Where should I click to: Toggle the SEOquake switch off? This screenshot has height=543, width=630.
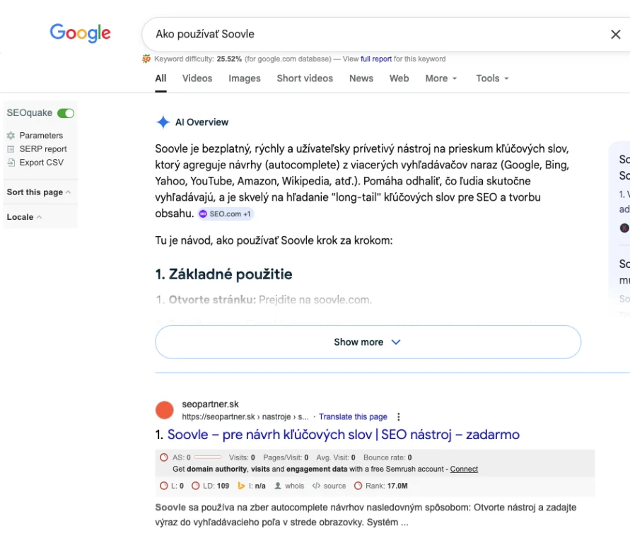(x=66, y=113)
